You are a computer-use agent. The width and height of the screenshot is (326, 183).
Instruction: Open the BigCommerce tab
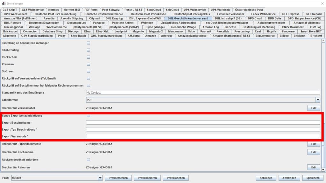tap(265, 36)
